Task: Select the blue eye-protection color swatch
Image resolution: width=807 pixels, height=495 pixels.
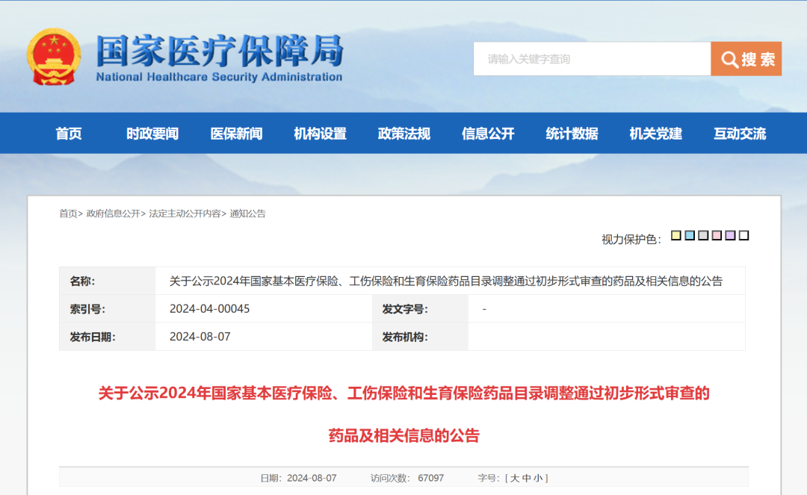Action: coord(688,235)
